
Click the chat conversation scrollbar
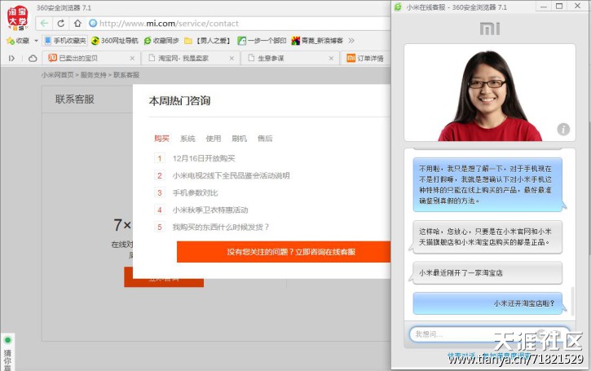pos(572,301)
